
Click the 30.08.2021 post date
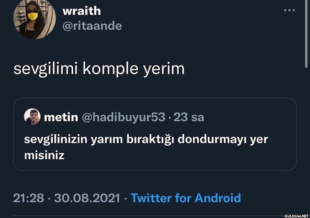point(87,198)
